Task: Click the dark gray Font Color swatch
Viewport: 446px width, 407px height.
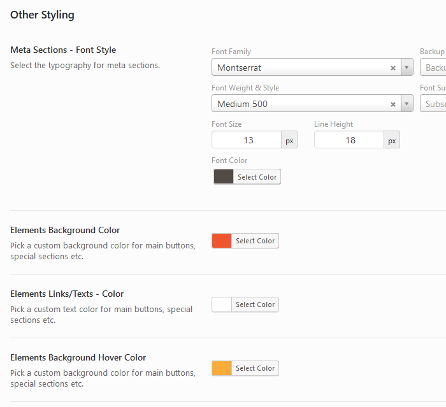Action: 224,177
